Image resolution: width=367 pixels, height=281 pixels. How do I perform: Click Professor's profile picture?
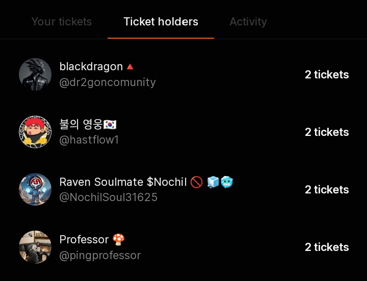(35, 247)
